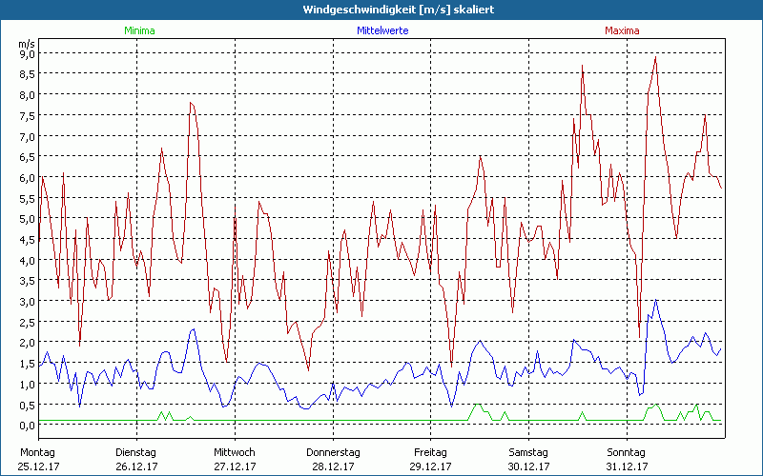This screenshot has width=763, height=476.
Task: Click the '5,0' y-axis tick label
Action: (27, 219)
